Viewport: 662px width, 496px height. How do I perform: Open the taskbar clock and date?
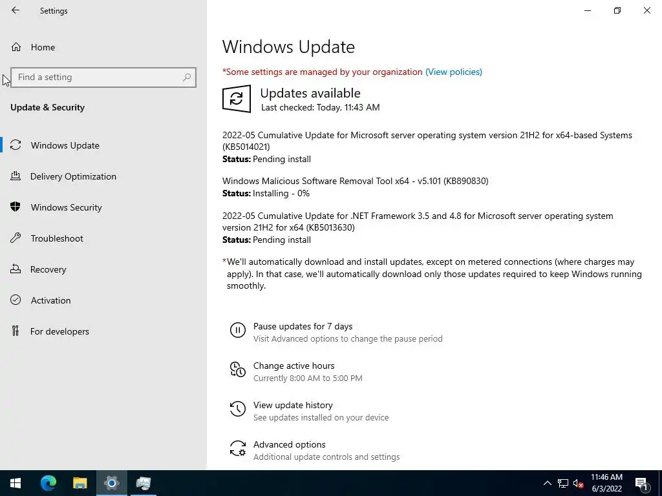pos(606,483)
